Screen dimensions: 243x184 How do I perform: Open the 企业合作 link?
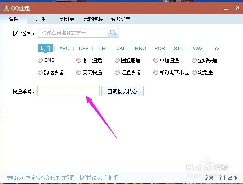click(228, 178)
